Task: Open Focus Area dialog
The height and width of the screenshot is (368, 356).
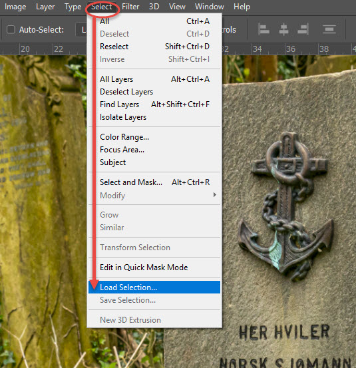Action: pyautogui.click(x=154, y=150)
